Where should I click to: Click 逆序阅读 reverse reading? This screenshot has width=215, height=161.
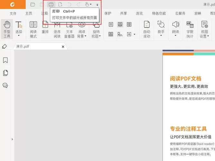(57, 29)
